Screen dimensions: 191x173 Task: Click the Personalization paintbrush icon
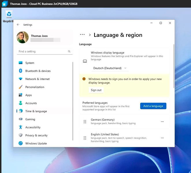tap(21, 87)
